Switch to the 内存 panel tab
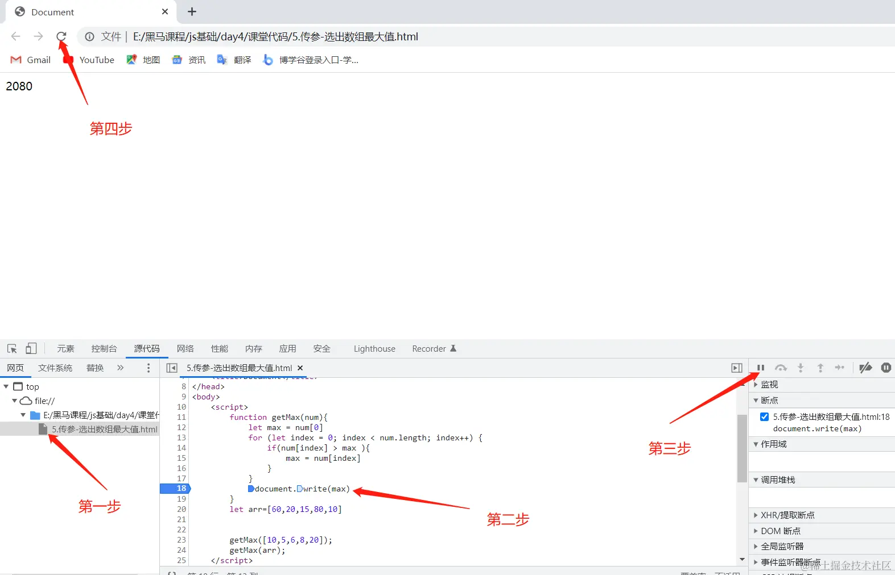 pyautogui.click(x=253, y=349)
